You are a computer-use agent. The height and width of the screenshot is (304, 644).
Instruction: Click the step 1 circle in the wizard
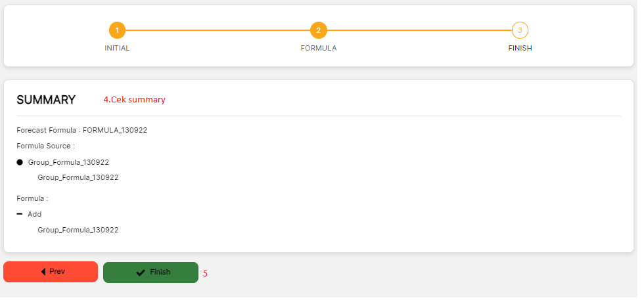pyautogui.click(x=117, y=30)
